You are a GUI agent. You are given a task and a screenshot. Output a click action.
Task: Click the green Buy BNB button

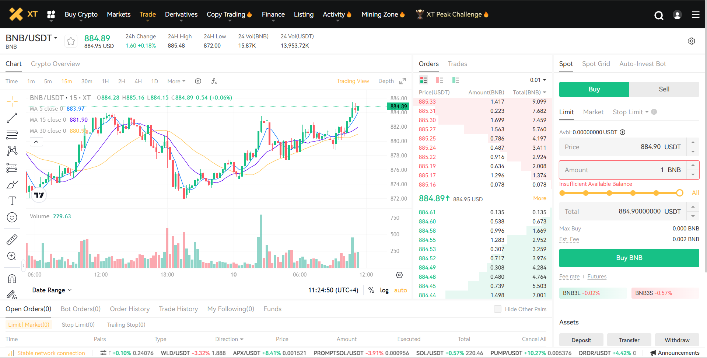click(x=629, y=258)
